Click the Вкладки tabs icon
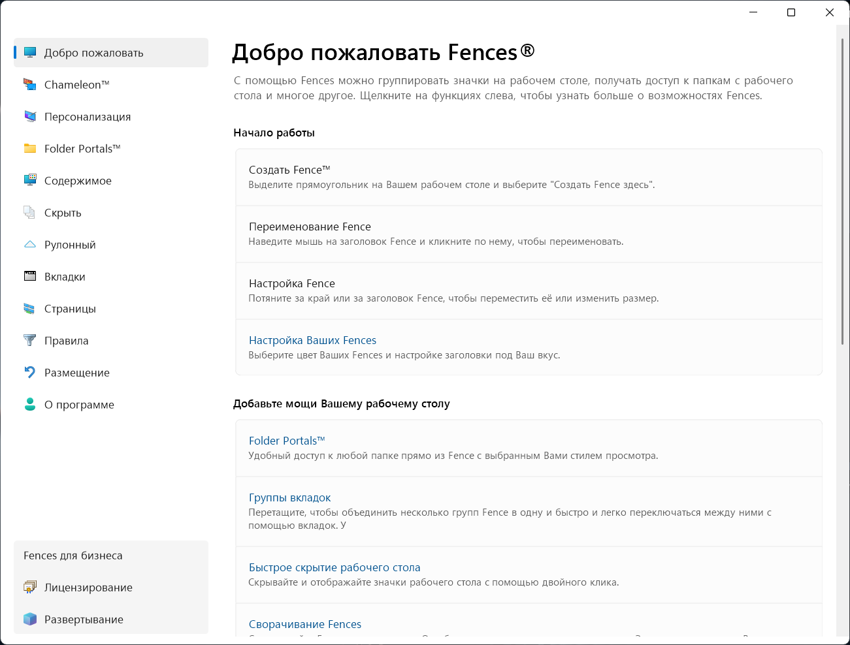Image resolution: width=850 pixels, height=645 pixels. pyautogui.click(x=30, y=276)
